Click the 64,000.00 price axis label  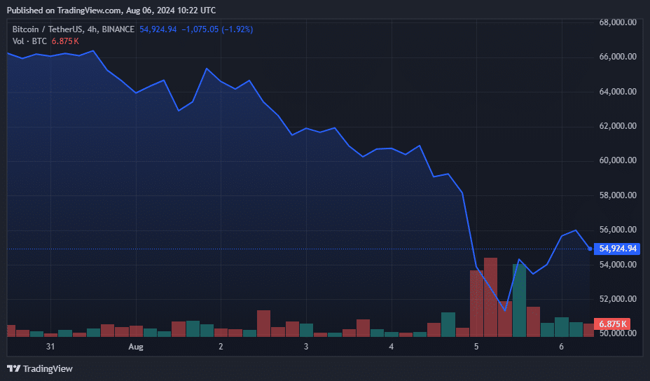coord(618,92)
